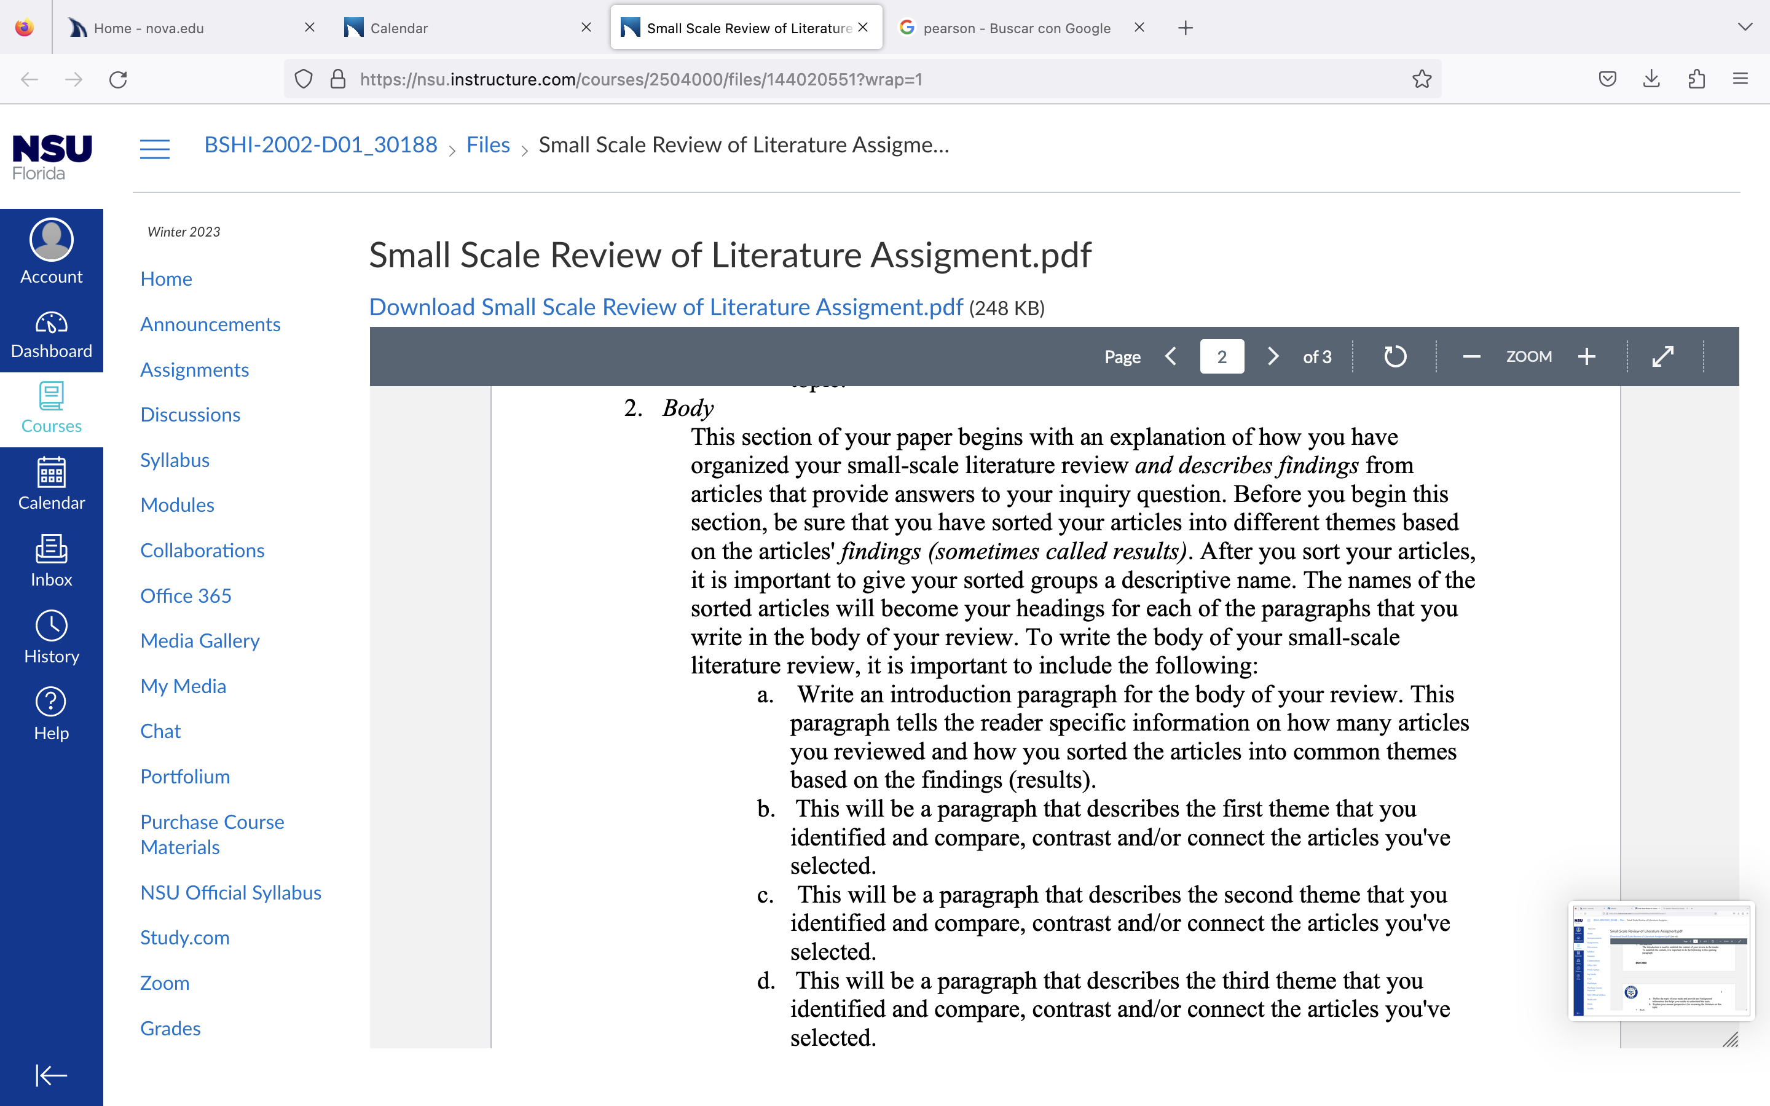Open the Syllabus page

pos(175,460)
